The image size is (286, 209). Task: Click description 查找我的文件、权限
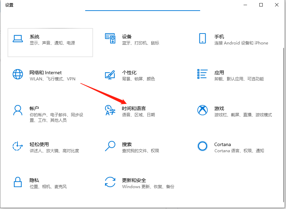click(x=141, y=151)
